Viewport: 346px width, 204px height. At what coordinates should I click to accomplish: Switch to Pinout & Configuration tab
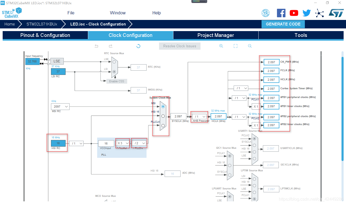point(45,35)
